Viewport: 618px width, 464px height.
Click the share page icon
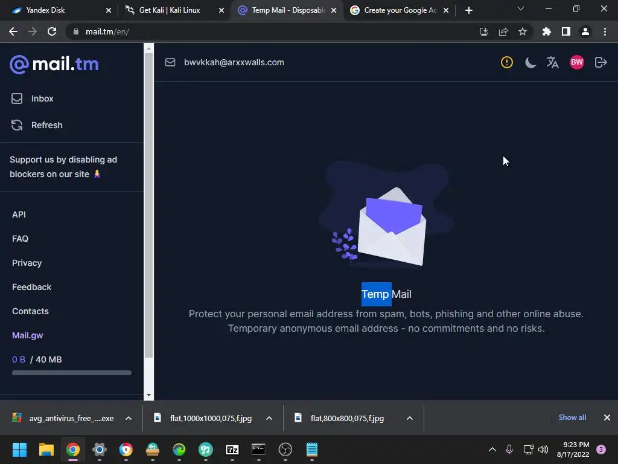[x=503, y=31]
